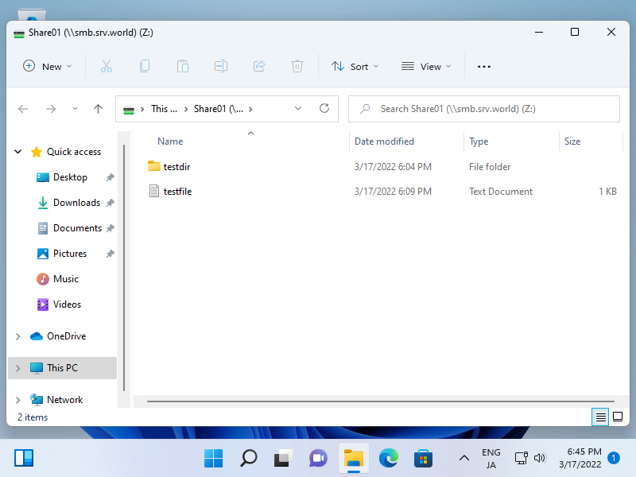Open the New item dropdown
Image resolution: width=636 pixels, height=477 pixels.
[48, 67]
